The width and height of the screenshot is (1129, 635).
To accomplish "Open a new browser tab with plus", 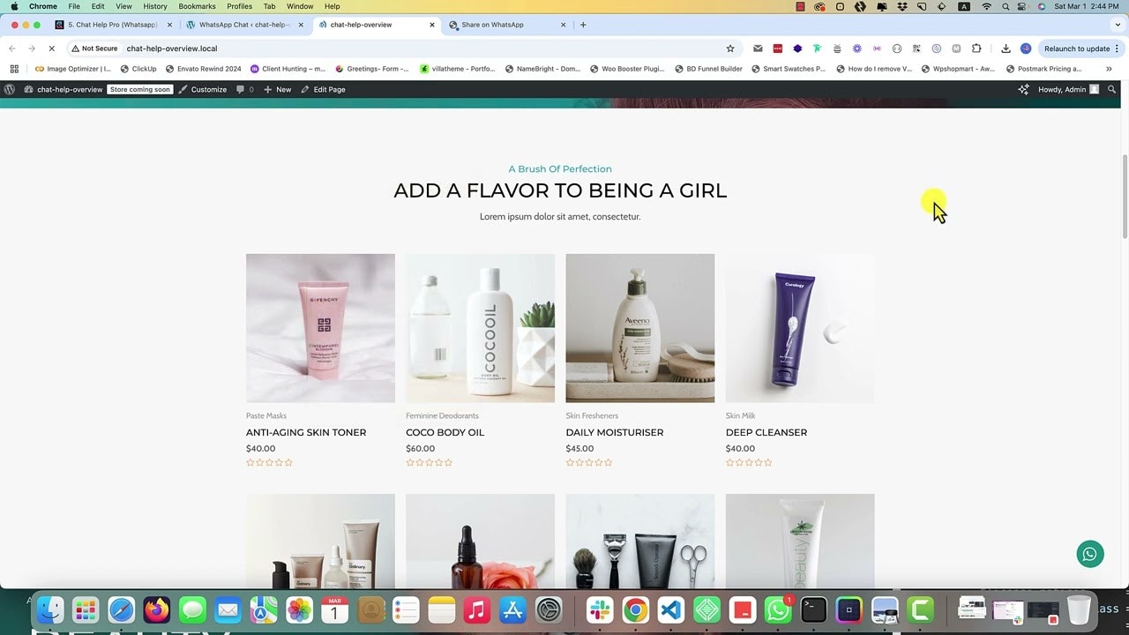I will [583, 25].
